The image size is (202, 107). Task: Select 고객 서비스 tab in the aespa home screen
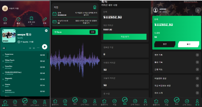click(x=35, y=103)
